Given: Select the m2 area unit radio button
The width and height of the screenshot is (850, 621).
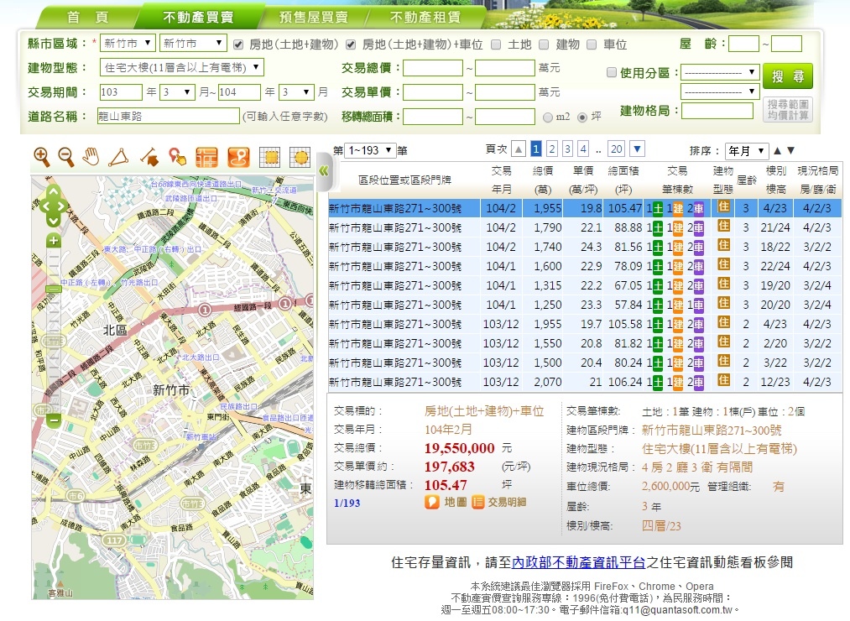Looking at the screenshot, I should pyautogui.click(x=548, y=117).
